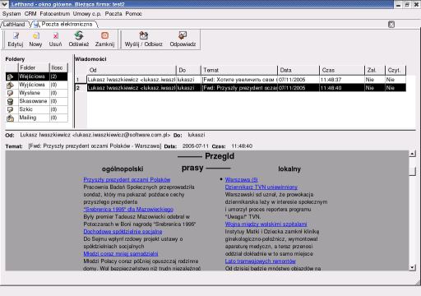Switch to the LeftHand tab
The width and height of the screenshot is (421, 296).
[14, 25]
